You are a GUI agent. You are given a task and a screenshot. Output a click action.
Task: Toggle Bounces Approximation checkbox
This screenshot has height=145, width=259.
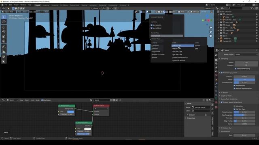point(235,89)
